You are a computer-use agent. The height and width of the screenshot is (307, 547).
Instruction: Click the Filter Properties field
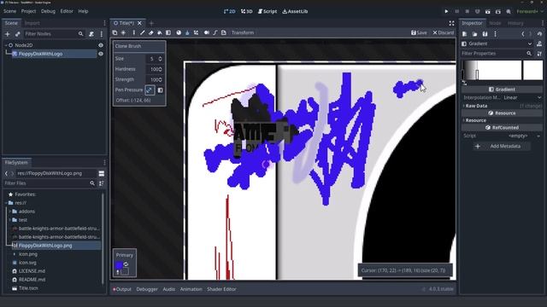497,54
